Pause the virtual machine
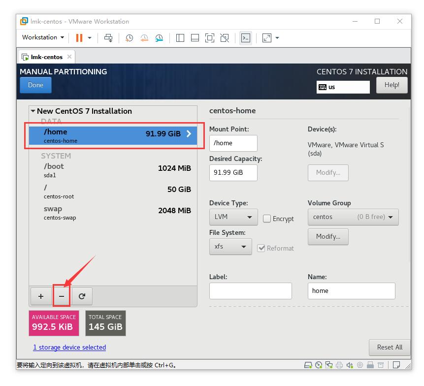424x386 pixels. point(79,38)
